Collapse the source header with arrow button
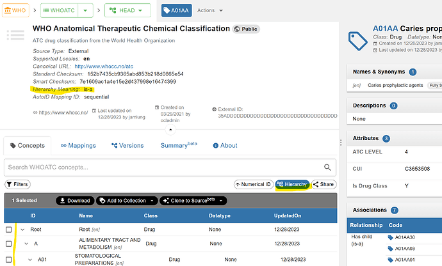442x266 pixels. [170, 130]
